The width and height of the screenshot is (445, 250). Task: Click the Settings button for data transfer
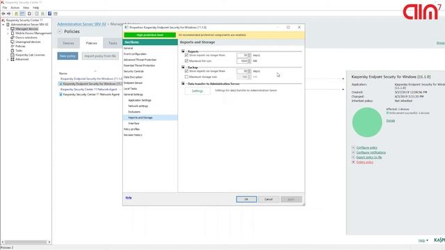(197, 91)
